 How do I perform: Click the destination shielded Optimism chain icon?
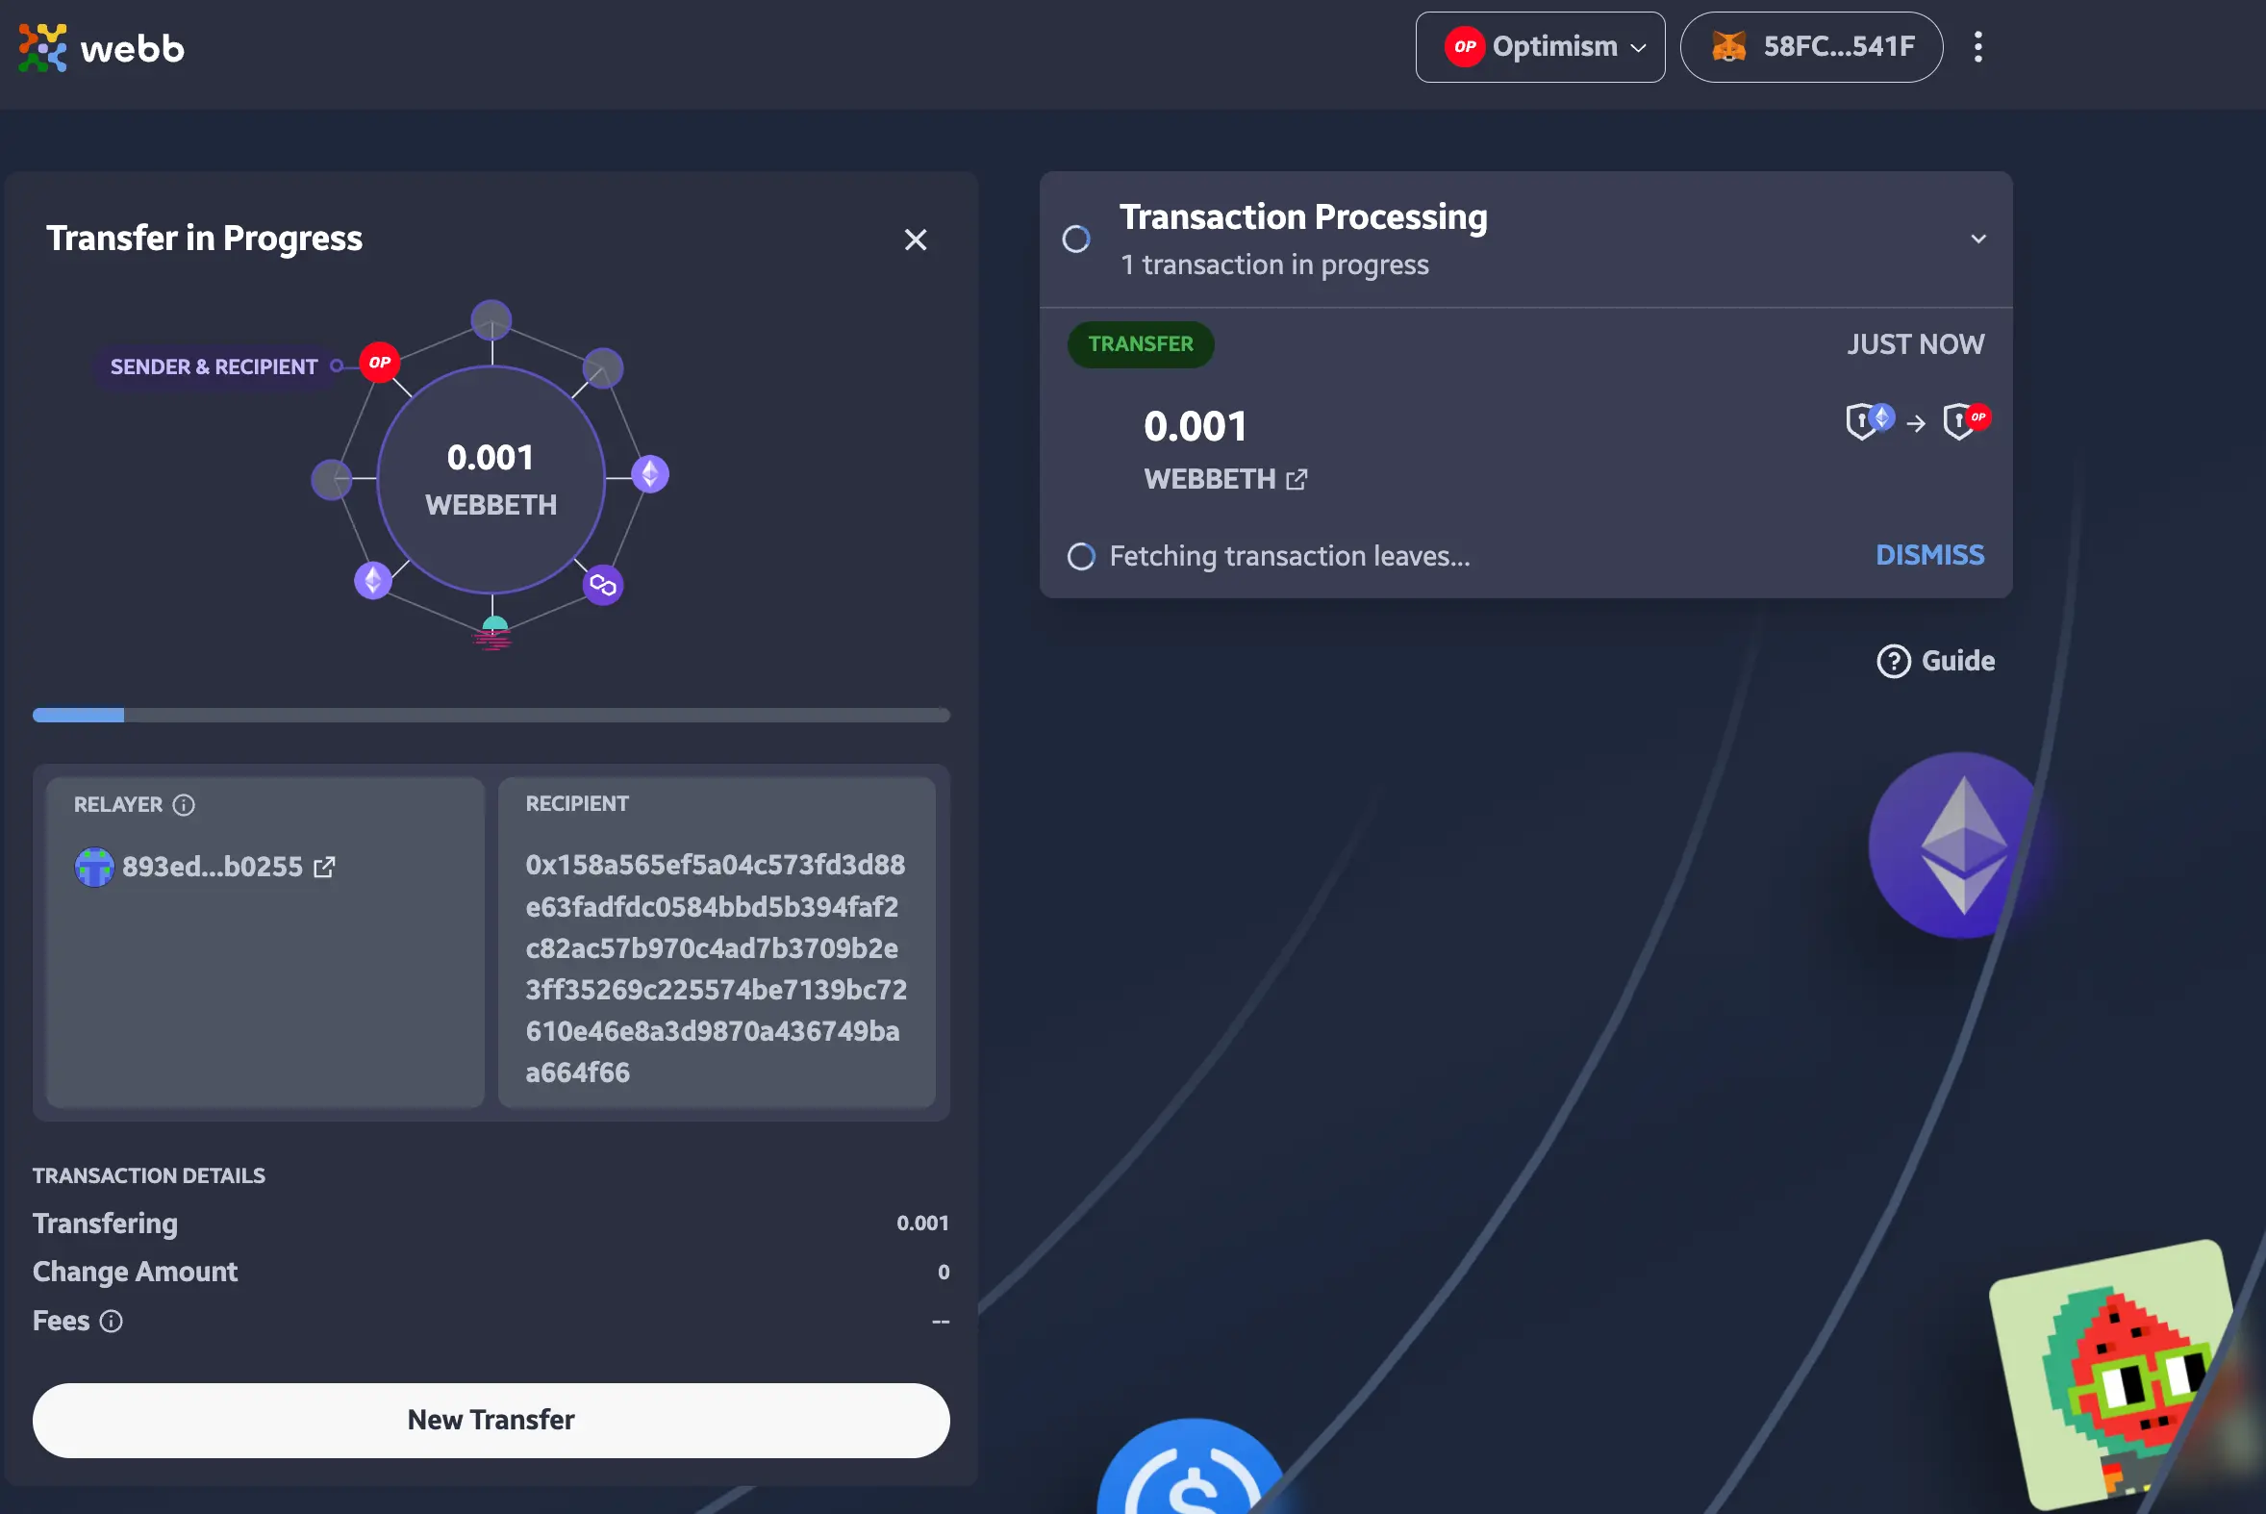click(x=1967, y=420)
